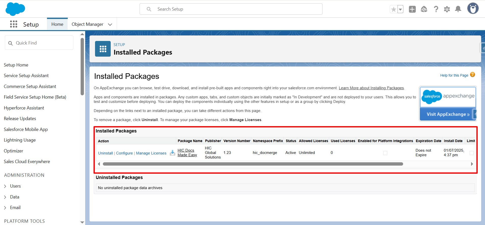Click the Uninstall link for HIC Docs
485x225 pixels.
[105, 153]
